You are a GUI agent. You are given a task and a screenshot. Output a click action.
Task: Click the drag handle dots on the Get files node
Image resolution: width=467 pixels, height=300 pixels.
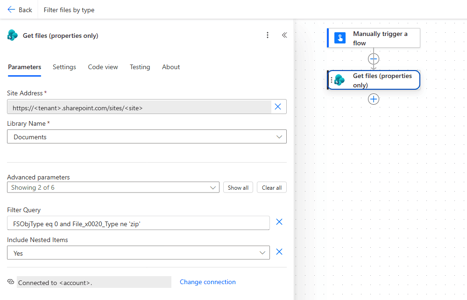(332, 80)
